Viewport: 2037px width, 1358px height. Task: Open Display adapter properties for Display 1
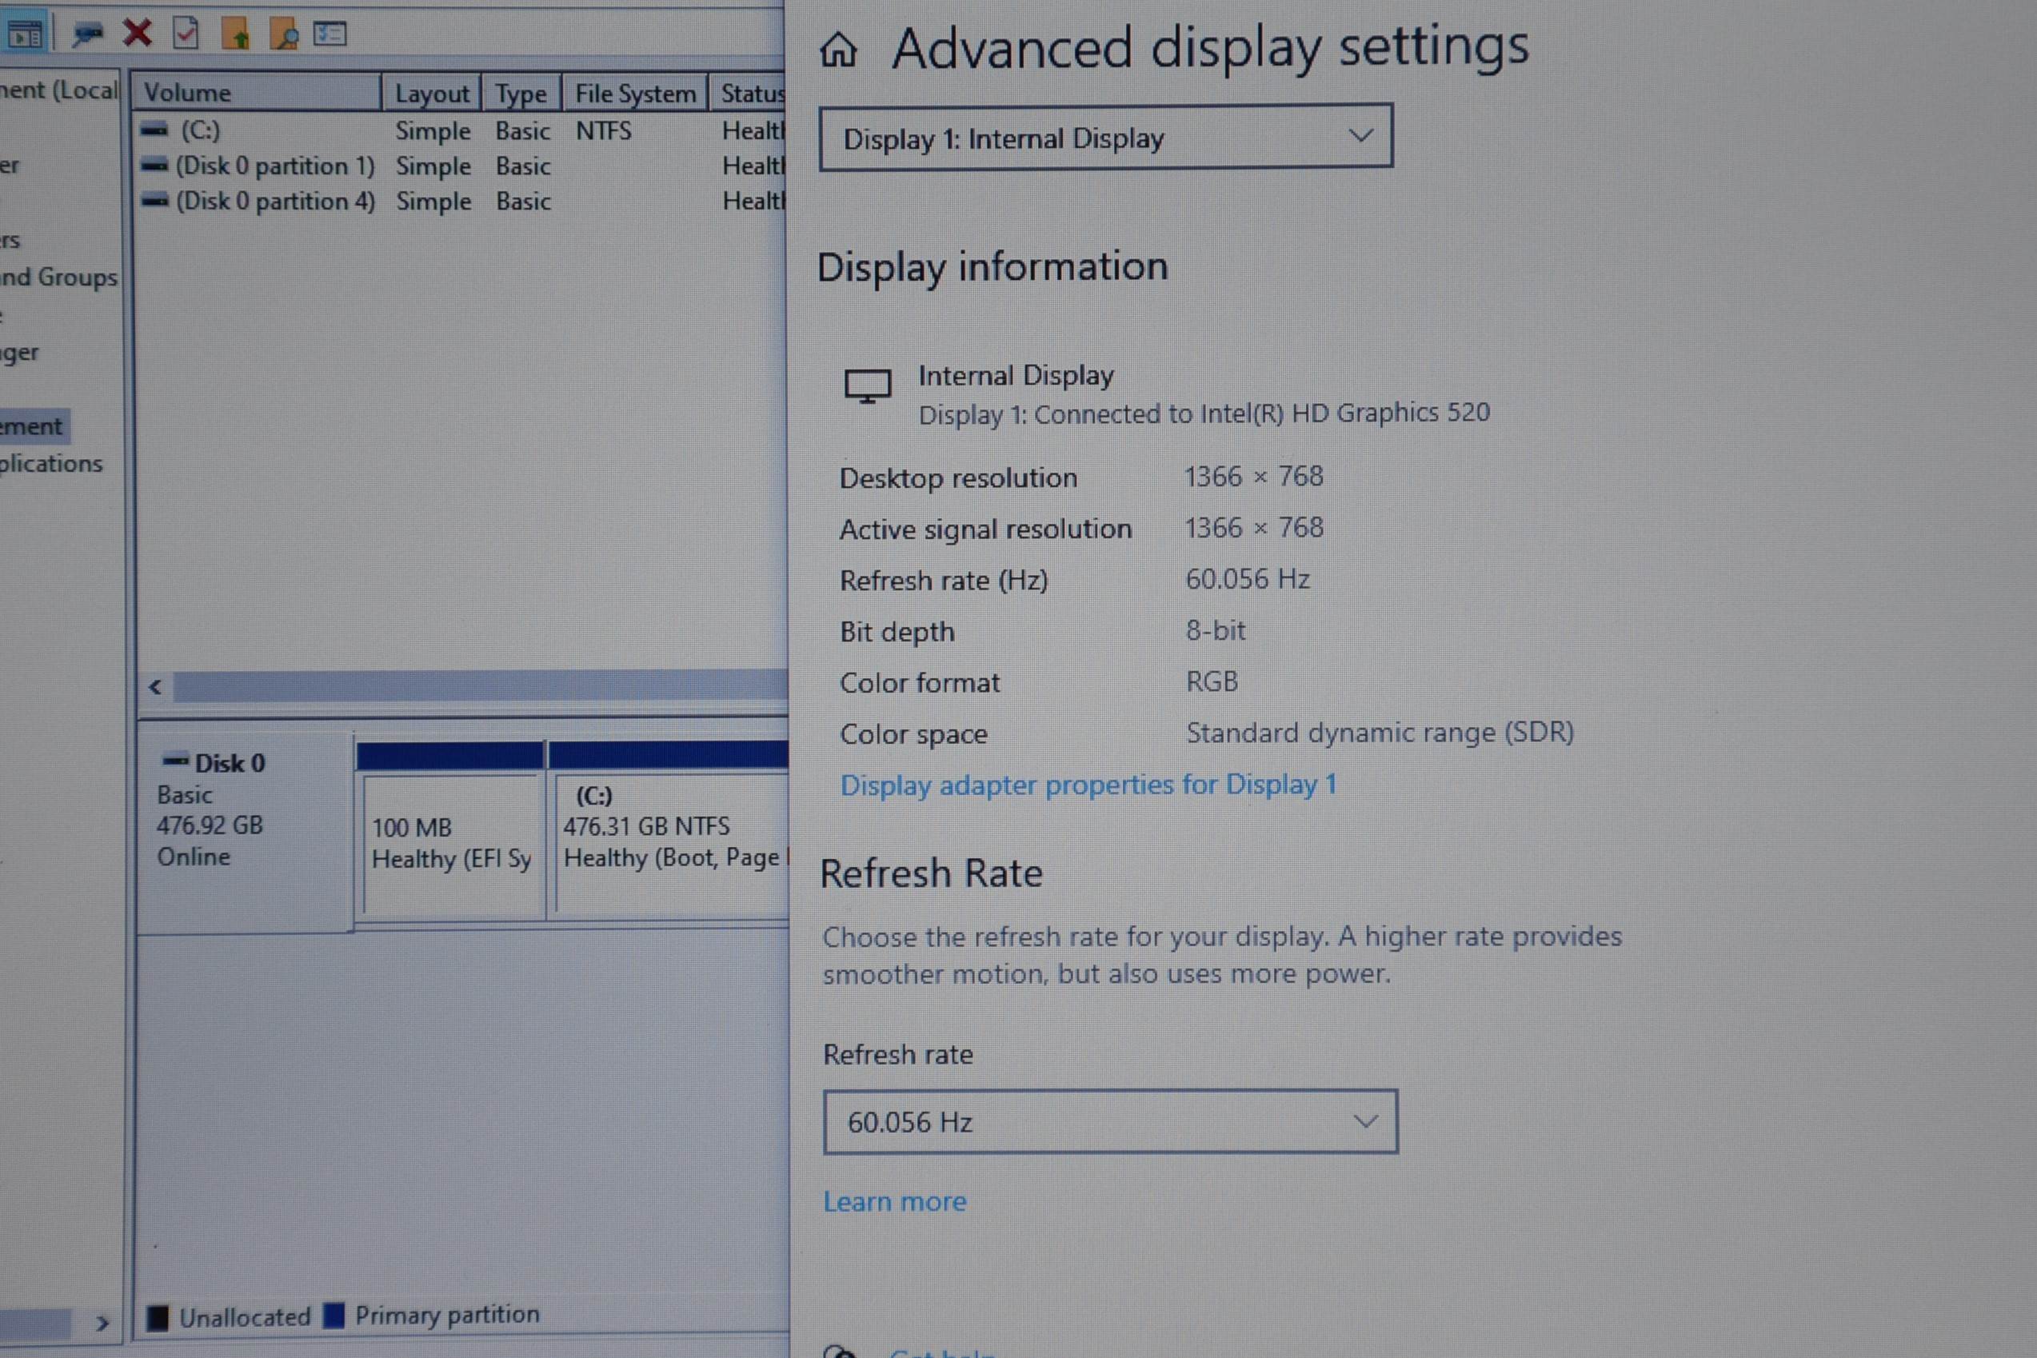tap(1088, 785)
